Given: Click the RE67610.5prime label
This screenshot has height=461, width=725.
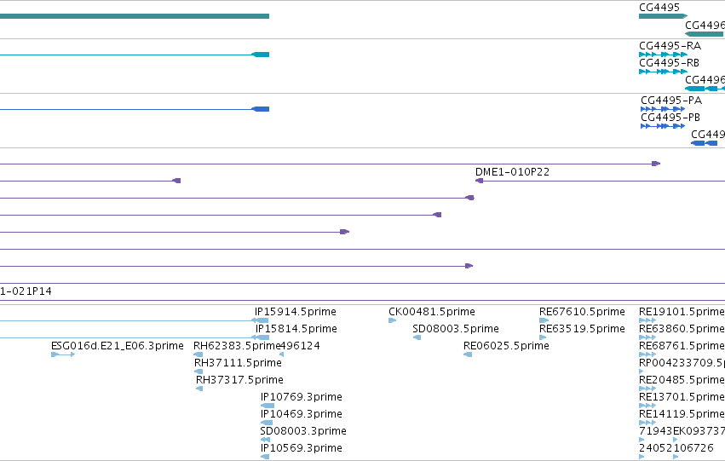Looking at the screenshot, I should [582, 312].
